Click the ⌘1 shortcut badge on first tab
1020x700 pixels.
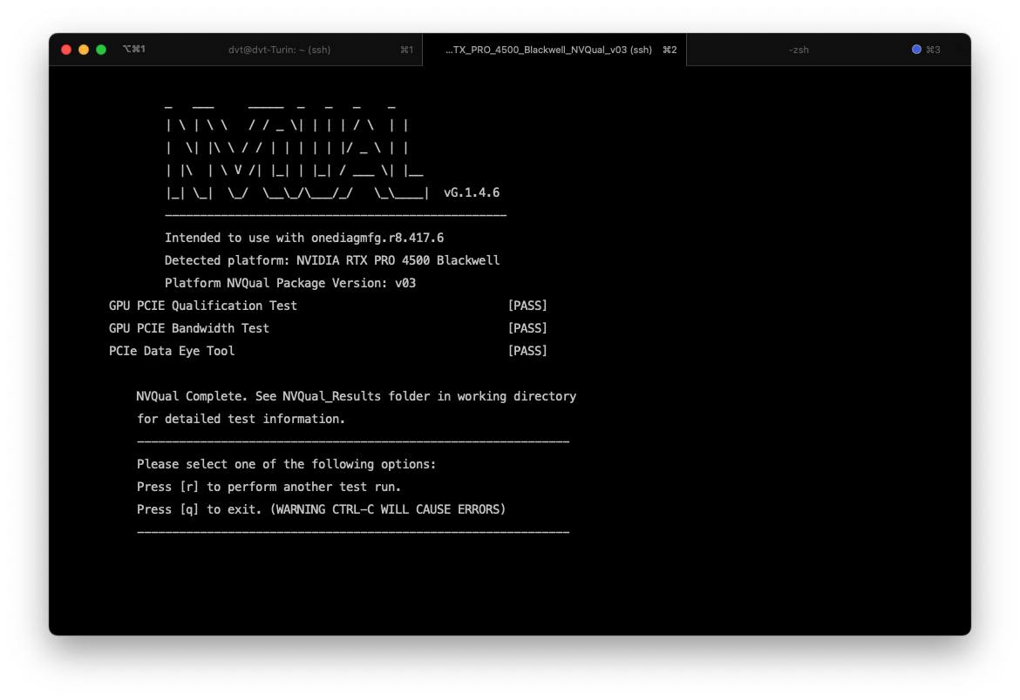click(x=406, y=50)
